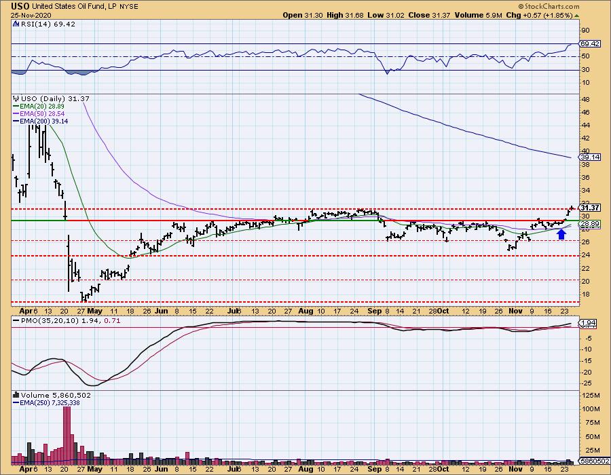Select the Volume 5,860,502 legend
The width and height of the screenshot is (611, 475).
point(56,395)
